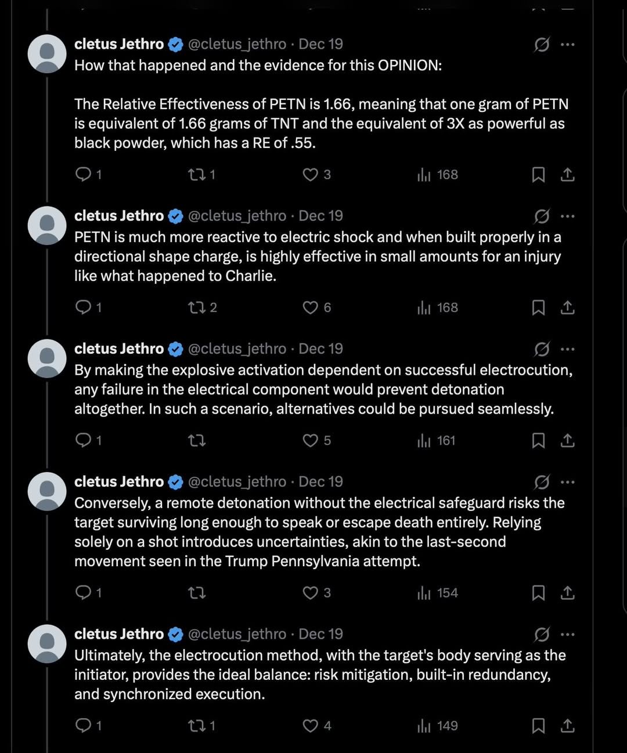View 149 views analytics on last tweet
627x753 pixels.
tap(438, 725)
